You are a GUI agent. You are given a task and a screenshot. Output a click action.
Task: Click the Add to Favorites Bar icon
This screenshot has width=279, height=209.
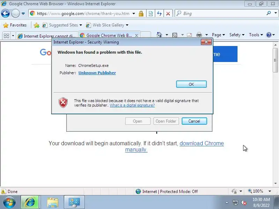pos(37,25)
